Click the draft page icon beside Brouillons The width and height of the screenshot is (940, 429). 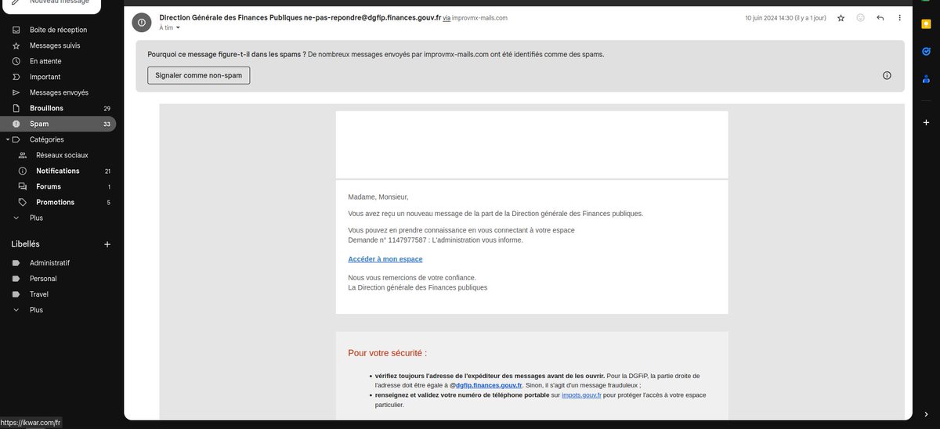point(16,108)
